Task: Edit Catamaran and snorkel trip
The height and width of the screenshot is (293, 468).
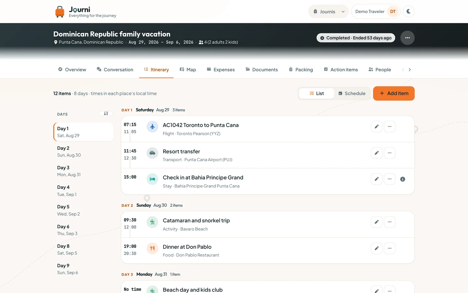Action: click(377, 222)
